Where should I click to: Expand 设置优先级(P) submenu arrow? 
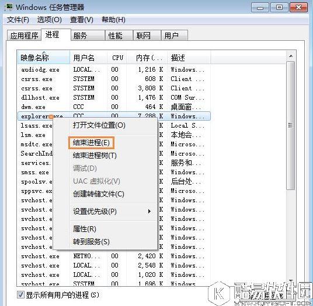[x=149, y=212]
